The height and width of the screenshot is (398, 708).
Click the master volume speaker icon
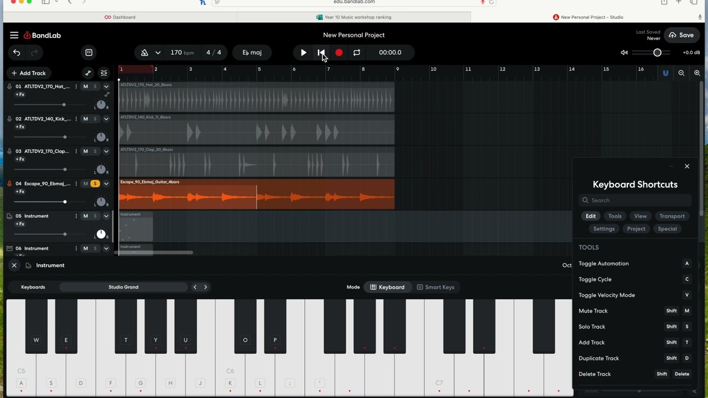(x=624, y=53)
